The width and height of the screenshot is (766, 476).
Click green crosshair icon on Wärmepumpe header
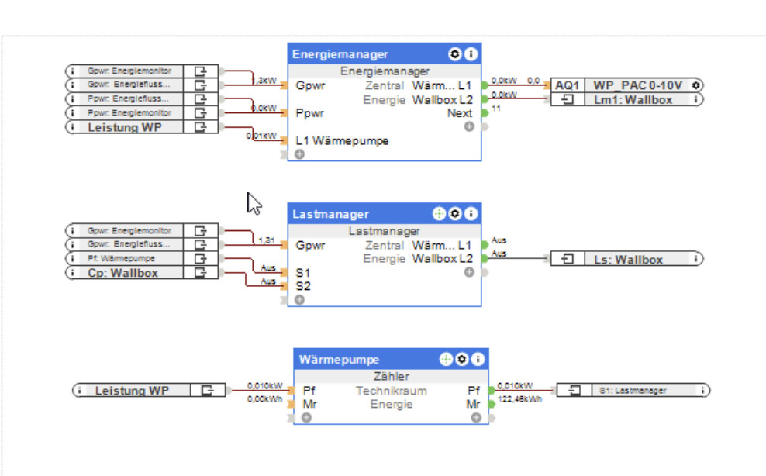[x=446, y=359]
